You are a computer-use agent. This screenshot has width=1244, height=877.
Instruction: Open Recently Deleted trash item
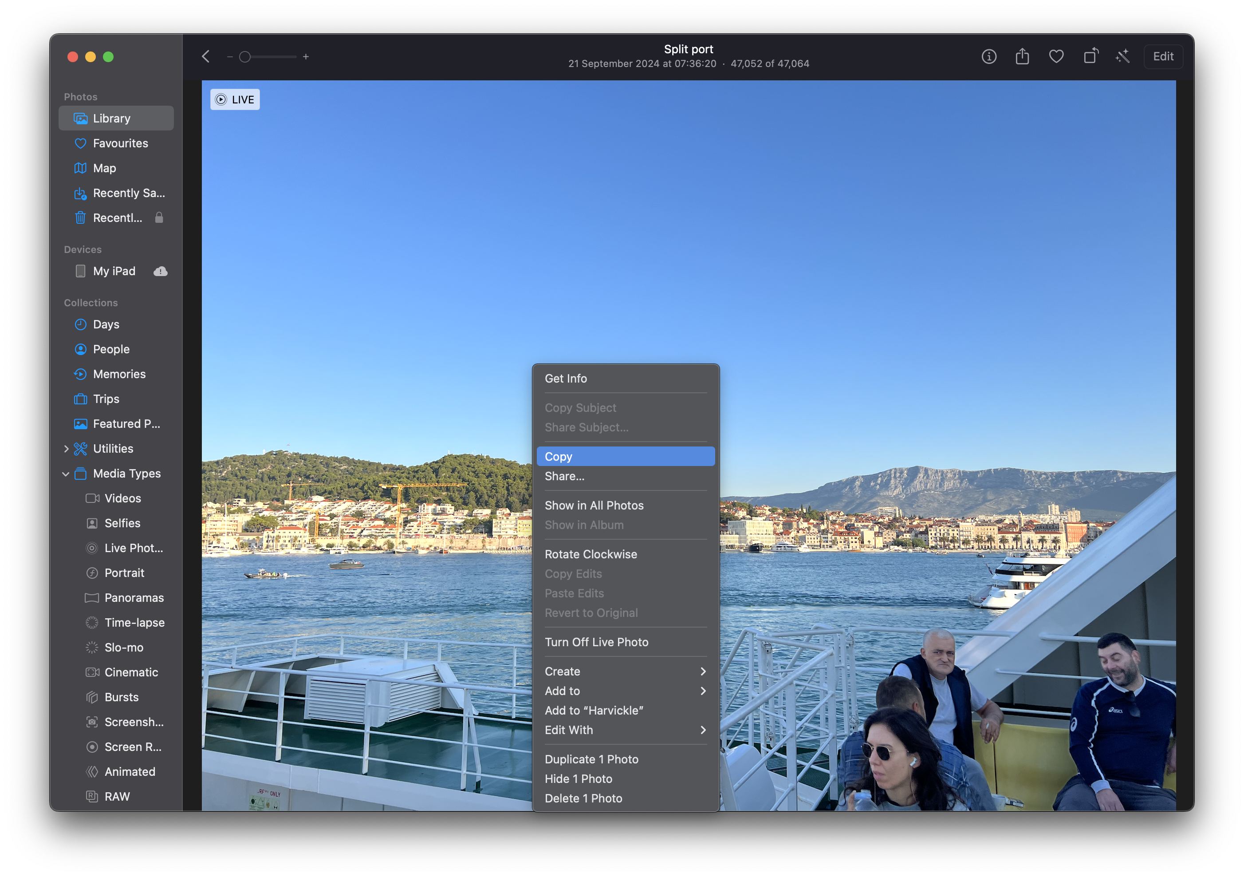click(116, 218)
